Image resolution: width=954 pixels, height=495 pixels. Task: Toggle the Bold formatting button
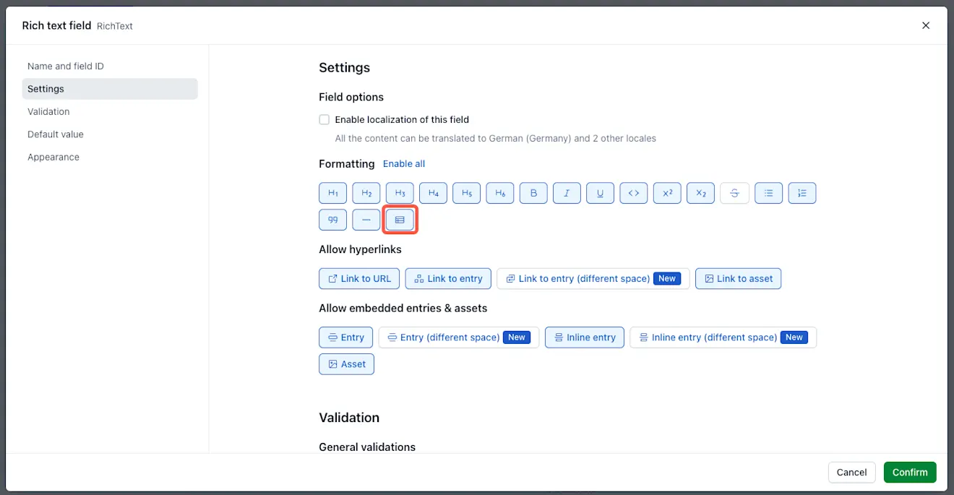[x=533, y=193]
